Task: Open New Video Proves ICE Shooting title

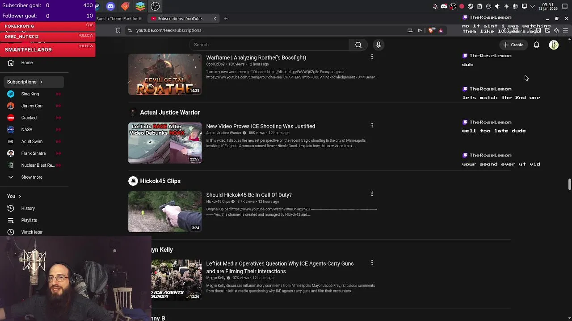Action: click(261, 126)
